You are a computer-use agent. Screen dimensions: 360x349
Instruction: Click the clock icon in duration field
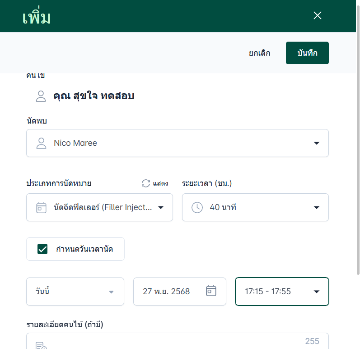point(197,207)
